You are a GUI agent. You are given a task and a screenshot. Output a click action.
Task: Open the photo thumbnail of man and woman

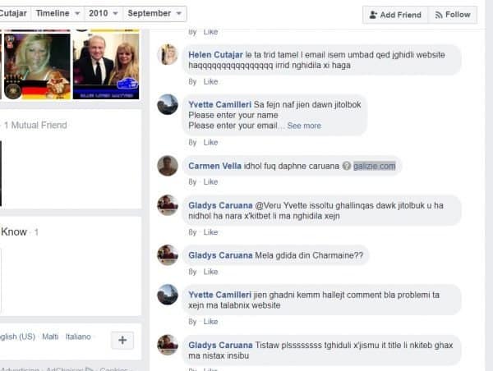coord(105,66)
